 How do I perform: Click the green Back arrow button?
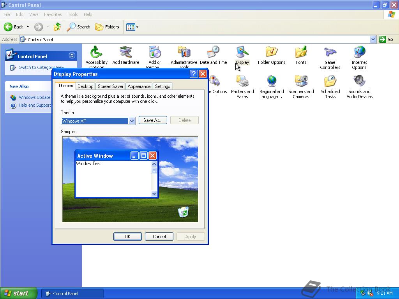coord(8,27)
